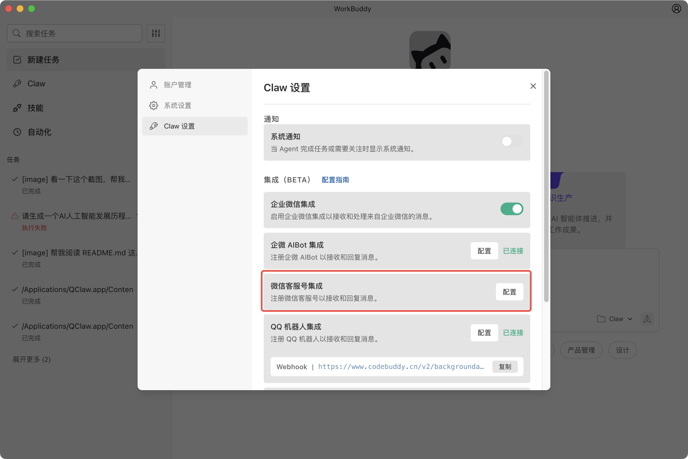Open the task filter icon beside search

tap(156, 33)
